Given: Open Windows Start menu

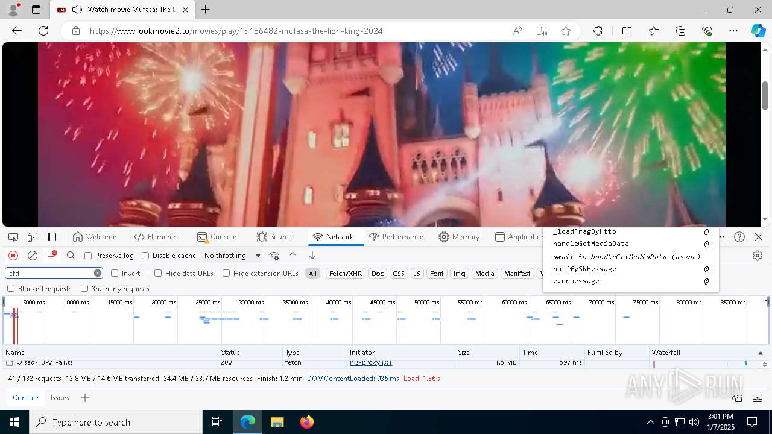Looking at the screenshot, I should pos(14,422).
